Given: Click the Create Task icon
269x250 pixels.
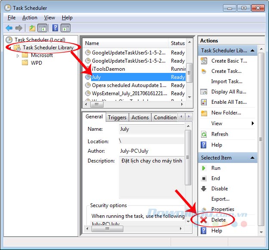Looking at the screenshot, I should [x=204, y=71].
